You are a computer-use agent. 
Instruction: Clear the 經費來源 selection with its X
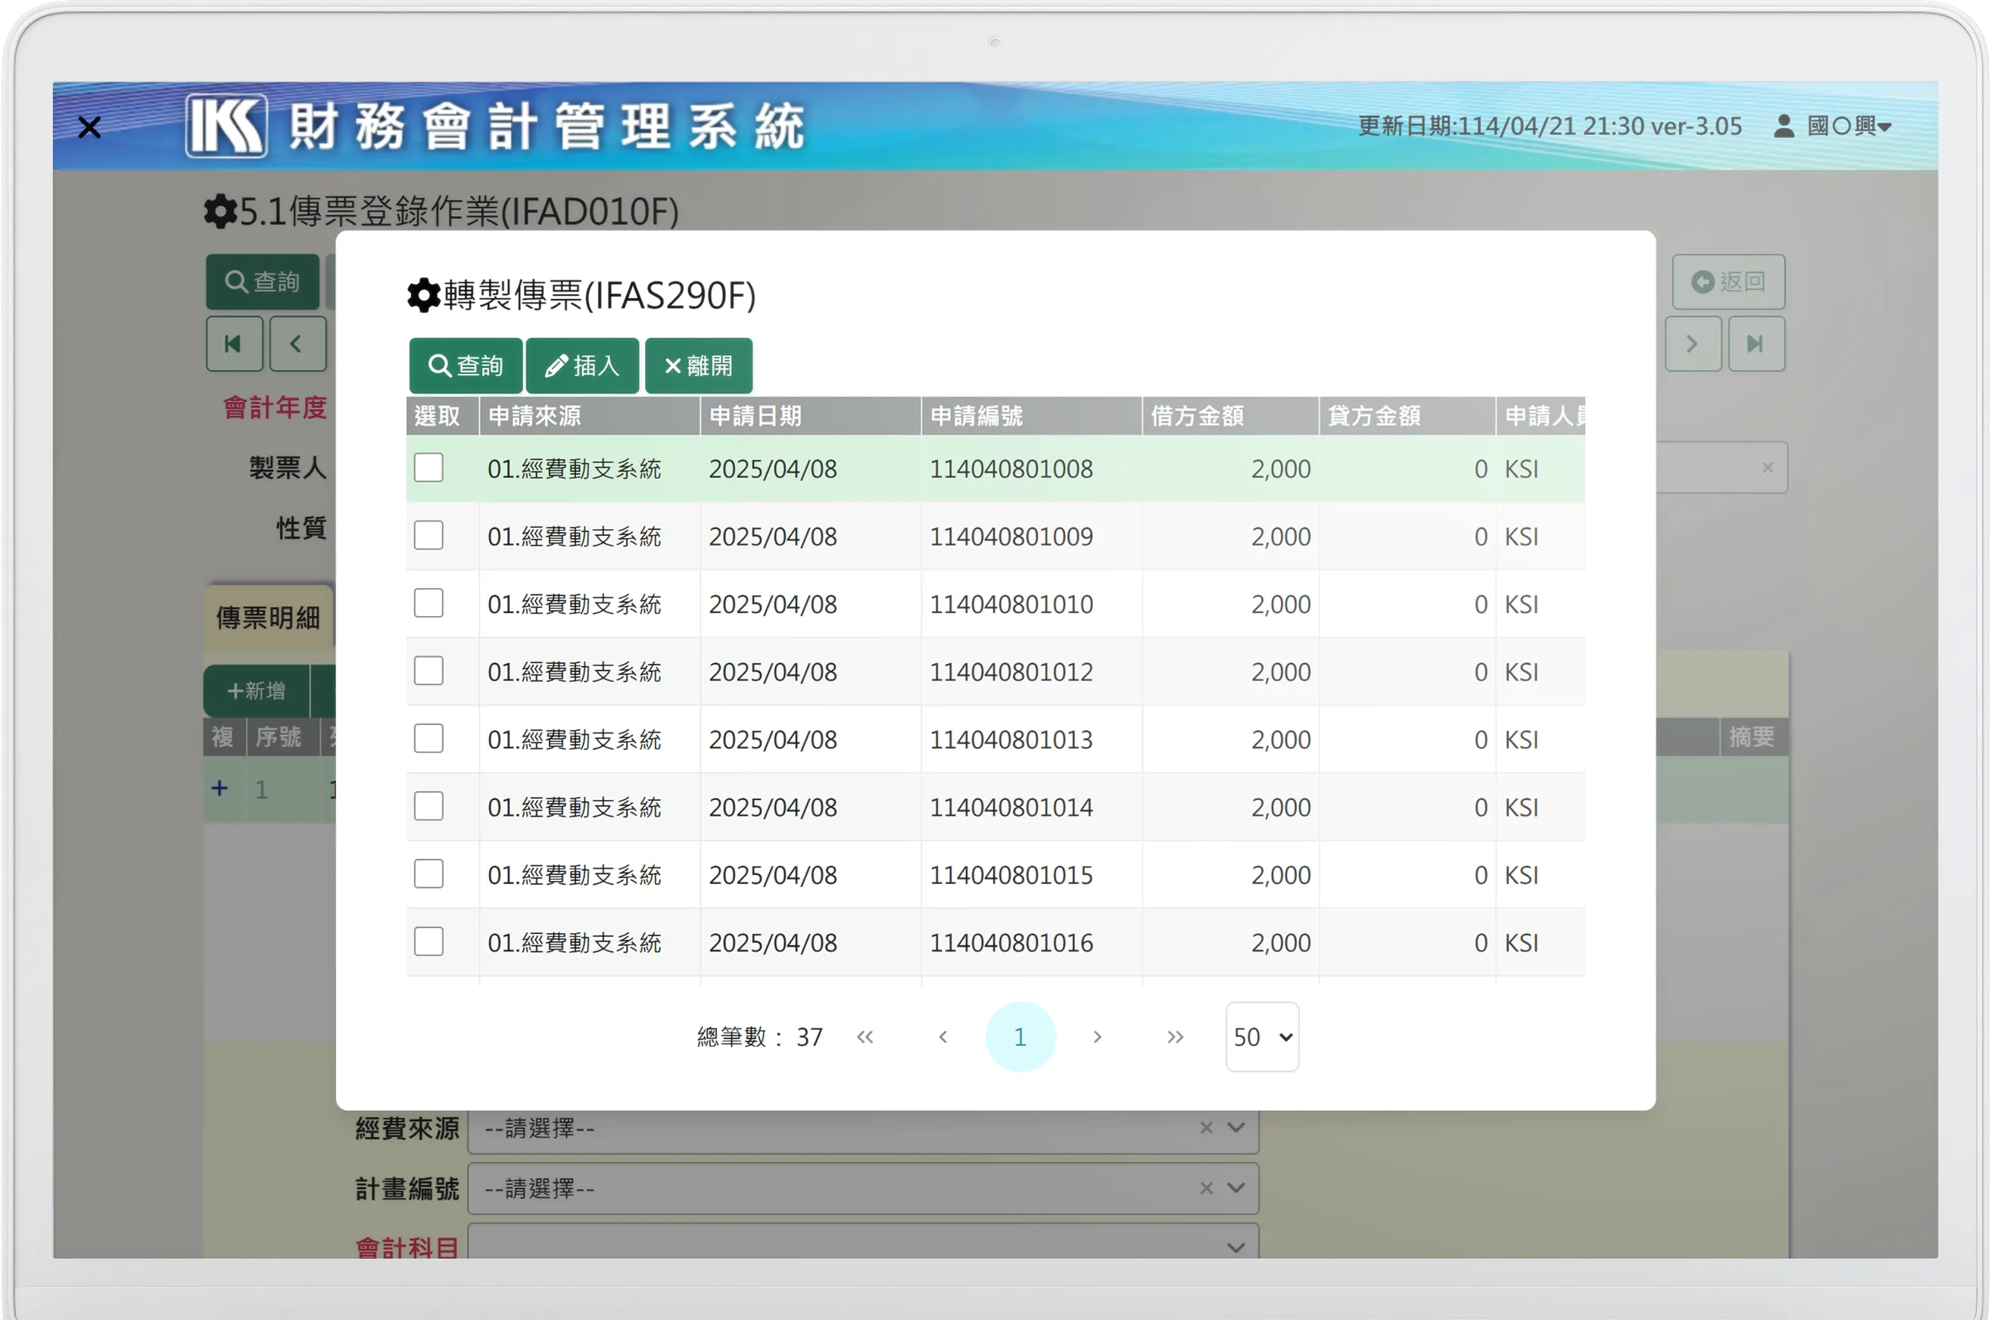tap(1207, 1128)
